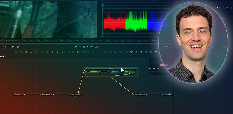Image resolution: width=233 pixels, height=114 pixels.
Task: Add a Merge 3D node
Action: (x=141, y=52)
